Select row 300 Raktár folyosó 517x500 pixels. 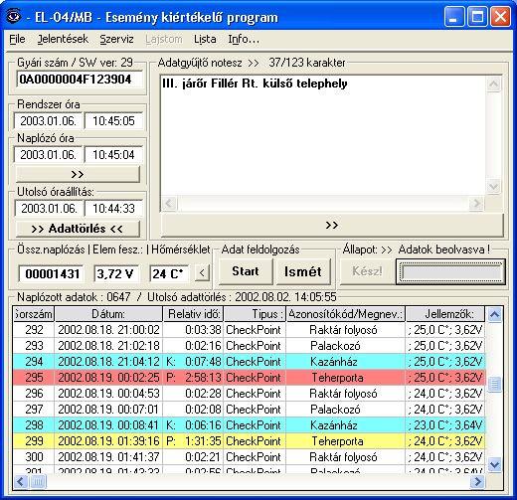click(x=250, y=457)
